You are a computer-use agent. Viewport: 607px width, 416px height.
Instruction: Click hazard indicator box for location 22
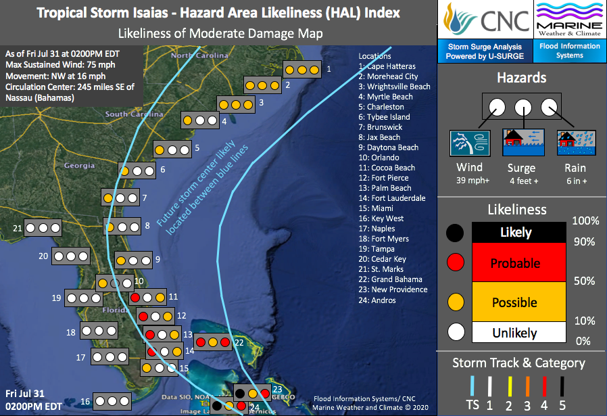[x=213, y=342]
